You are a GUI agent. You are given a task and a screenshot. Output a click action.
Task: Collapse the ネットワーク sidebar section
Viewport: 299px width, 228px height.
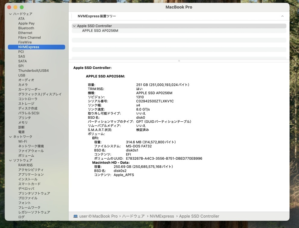pos(11,137)
